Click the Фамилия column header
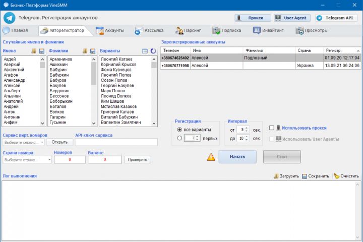Image resolution: width=363 pixels, height=242 pixels. pos(269,50)
